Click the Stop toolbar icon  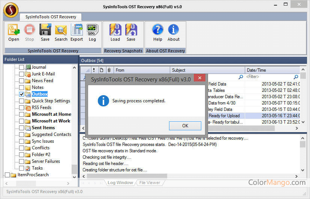29,30
